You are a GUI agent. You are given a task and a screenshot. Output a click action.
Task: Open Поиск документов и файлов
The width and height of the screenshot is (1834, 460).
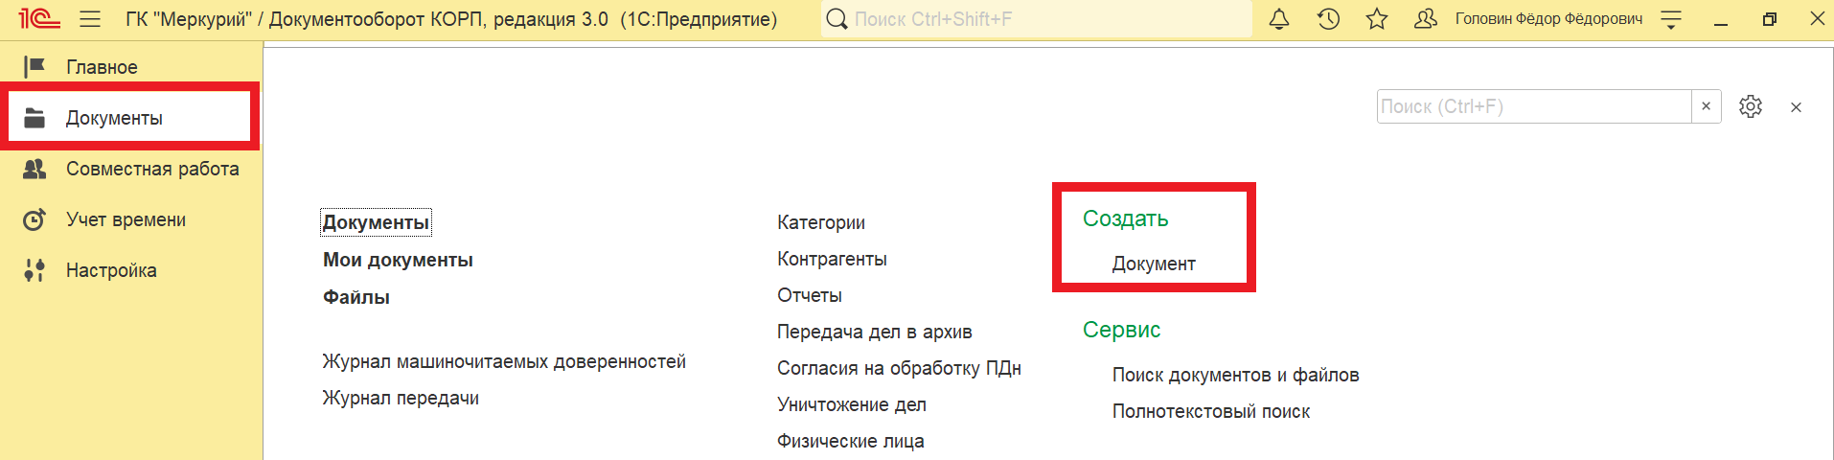1235,375
